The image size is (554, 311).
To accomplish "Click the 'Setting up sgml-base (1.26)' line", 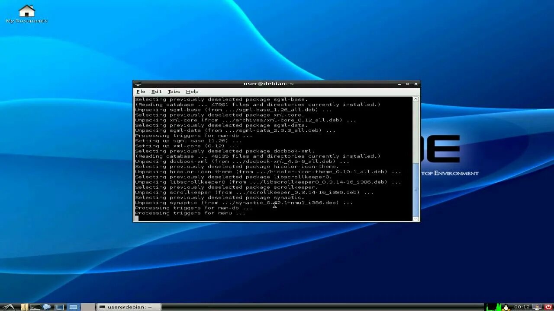I will tap(188, 141).
